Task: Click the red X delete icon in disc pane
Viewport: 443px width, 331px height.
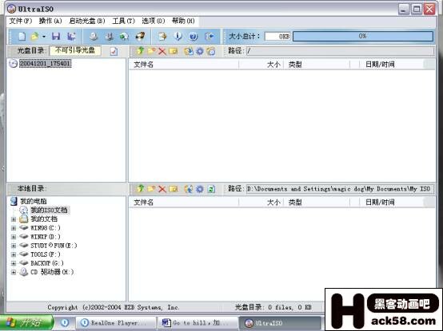Action: click(162, 51)
